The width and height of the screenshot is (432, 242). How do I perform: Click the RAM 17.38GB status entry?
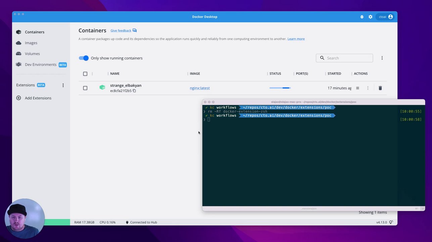point(84,222)
